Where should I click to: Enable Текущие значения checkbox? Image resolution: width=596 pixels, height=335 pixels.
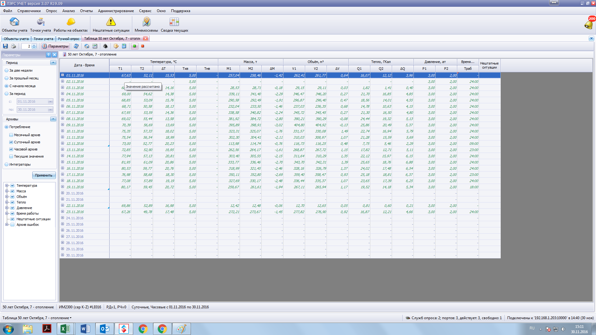click(11, 156)
